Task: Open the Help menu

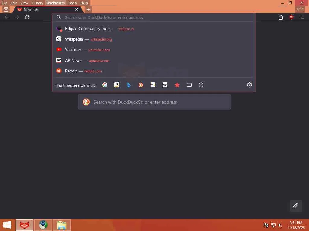Action: pyautogui.click(x=84, y=3)
